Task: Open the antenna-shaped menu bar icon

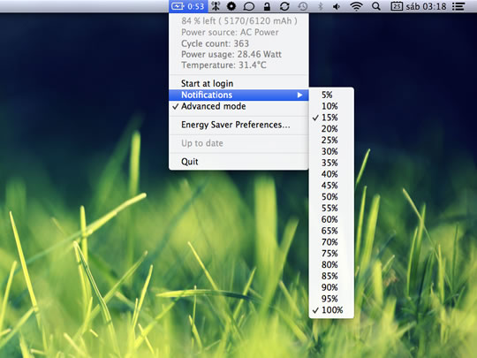Action: pyautogui.click(x=216, y=6)
